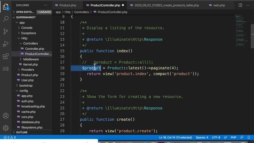The width and height of the screenshot is (254, 143).
Task: Open the Manage settings gear
Action: tap(6, 128)
